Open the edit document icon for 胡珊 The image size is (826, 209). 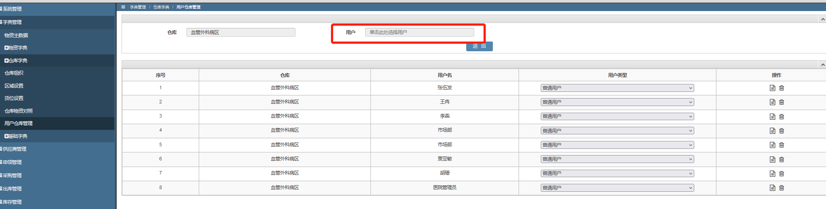point(772,174)
